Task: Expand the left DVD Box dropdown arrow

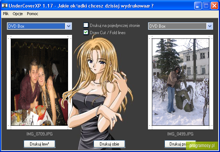Action: (68, 26)
